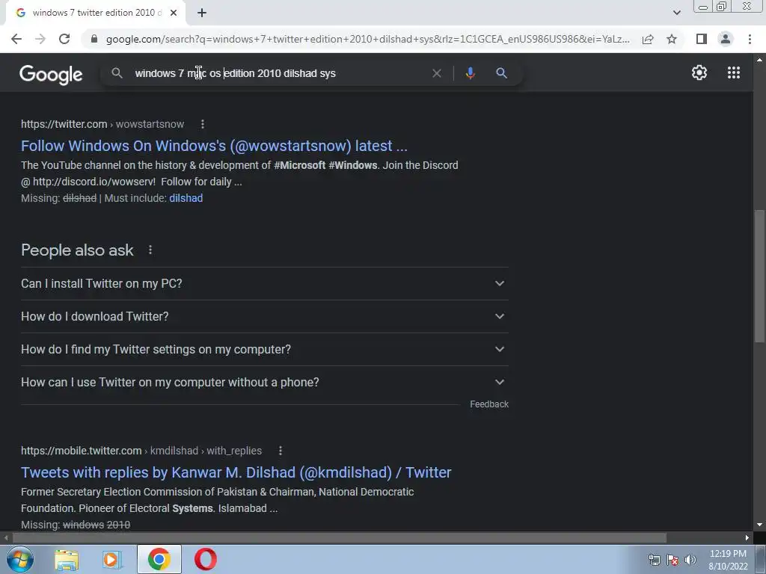Launch Opera browser from taskbar
Screen dimensions: 766x574
click(206, 559)
